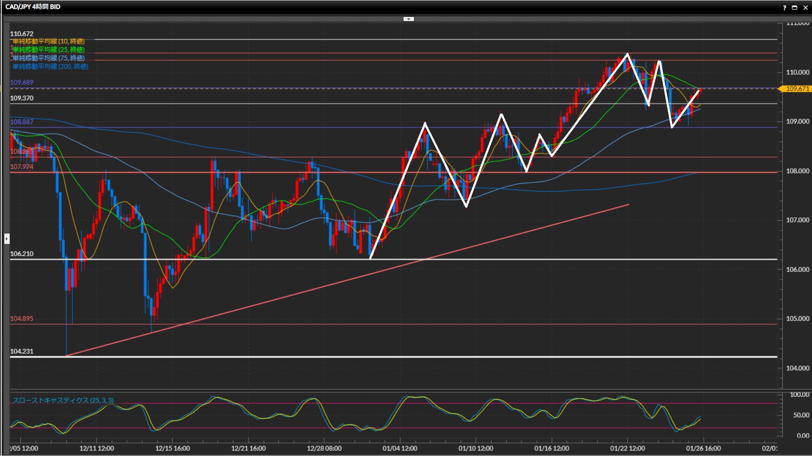
Task: Expand the top toolbar dropdown arrow
Action: pyautogui.click(x=409, y=19)
